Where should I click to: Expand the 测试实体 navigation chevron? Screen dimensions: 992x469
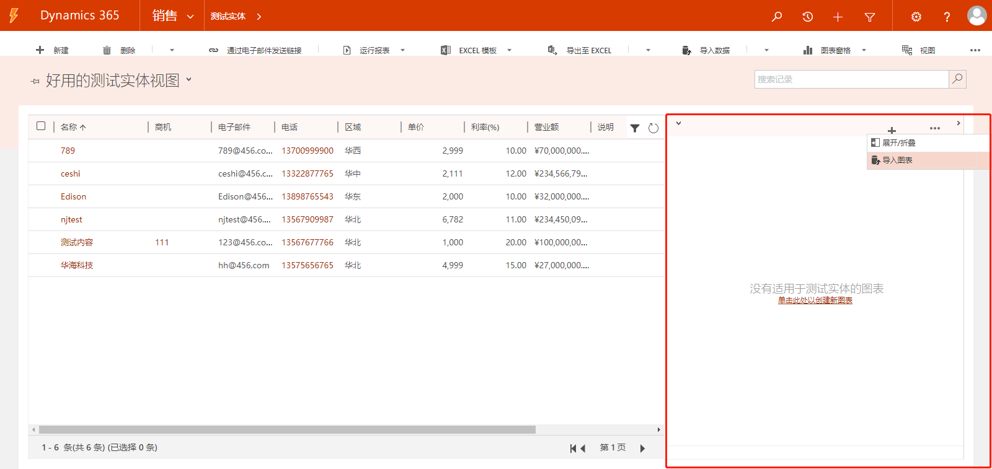[x=259, y=17]
